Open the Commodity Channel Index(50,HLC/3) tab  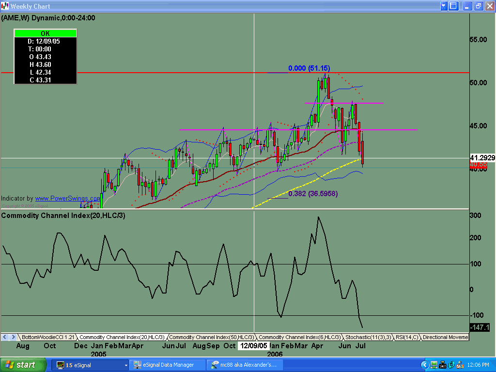tap(211, 337)
